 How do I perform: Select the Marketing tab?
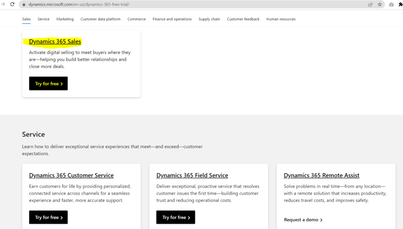(65, 19)
